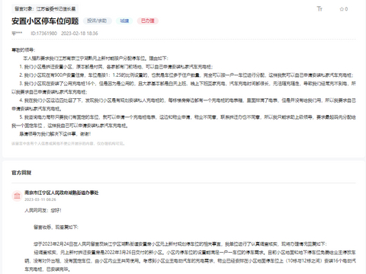
Task: Click the gray privacy notice below post
Action: point(68,144)
